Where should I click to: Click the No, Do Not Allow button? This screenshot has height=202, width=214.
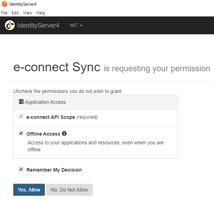[x=69, y=190]
